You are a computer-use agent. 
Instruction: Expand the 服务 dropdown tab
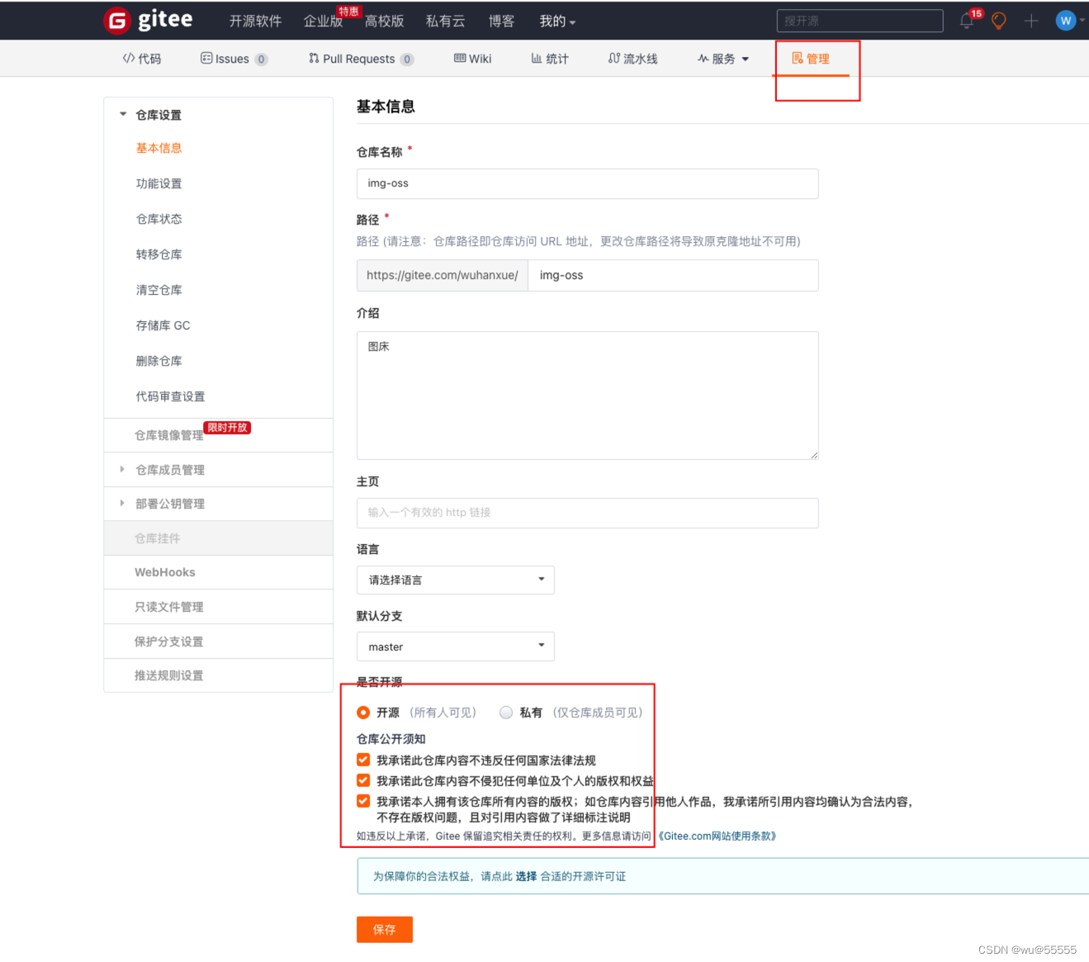[x=723, y=59]
